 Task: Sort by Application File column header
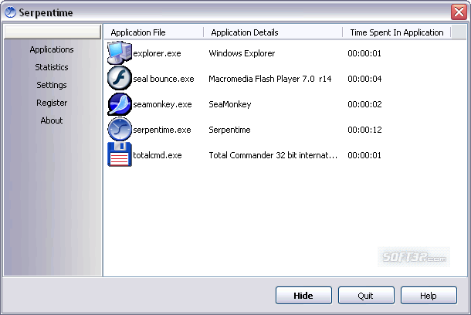tap(154, 32)
